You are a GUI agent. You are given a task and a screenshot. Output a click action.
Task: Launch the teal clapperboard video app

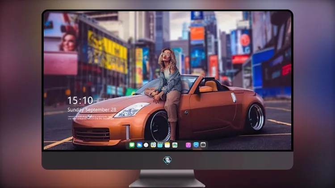(160, 145)
